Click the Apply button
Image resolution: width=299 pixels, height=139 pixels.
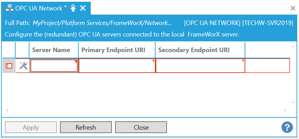click(x=30, y=128)
